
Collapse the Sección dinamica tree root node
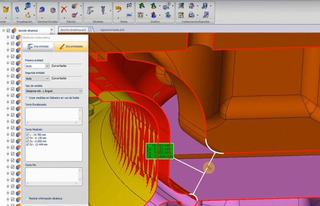[4, 31]
